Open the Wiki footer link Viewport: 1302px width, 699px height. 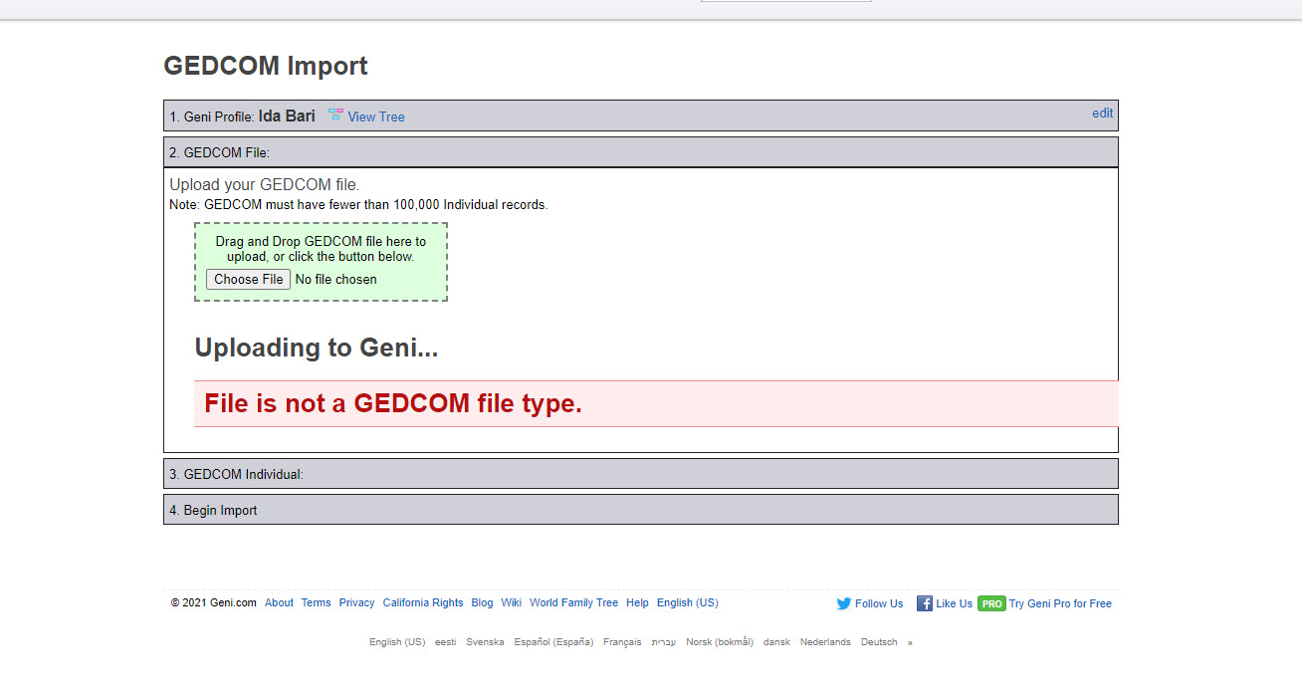click(x=511, y=602)
